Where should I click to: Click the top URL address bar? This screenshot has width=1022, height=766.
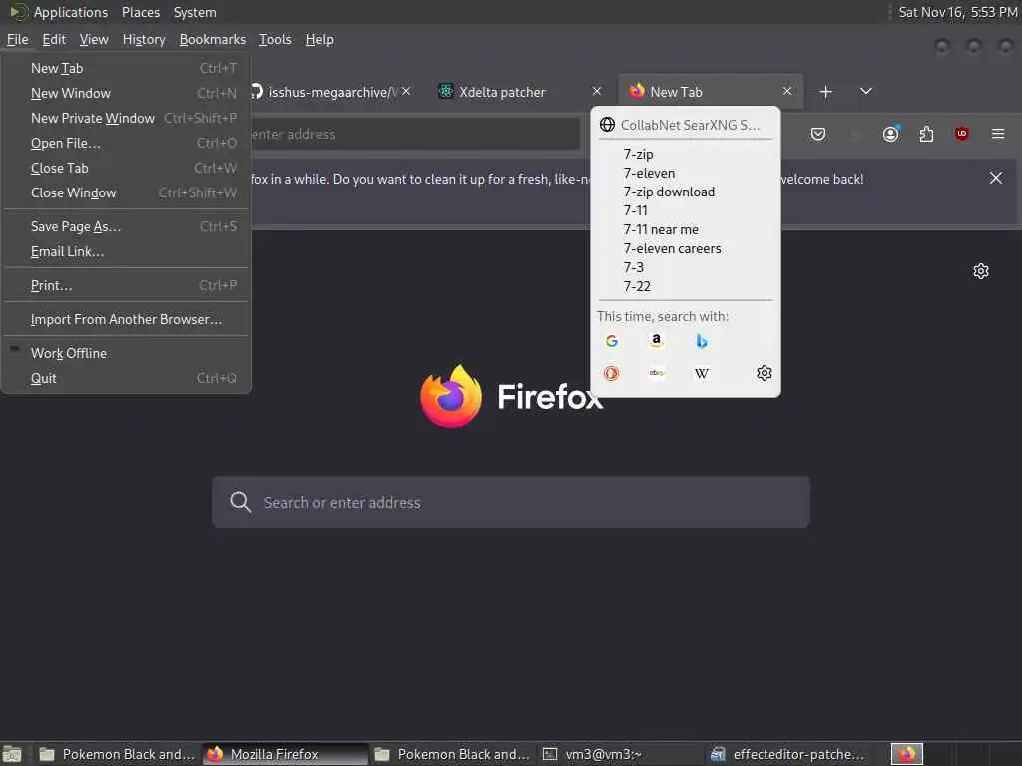coord(414,135)
